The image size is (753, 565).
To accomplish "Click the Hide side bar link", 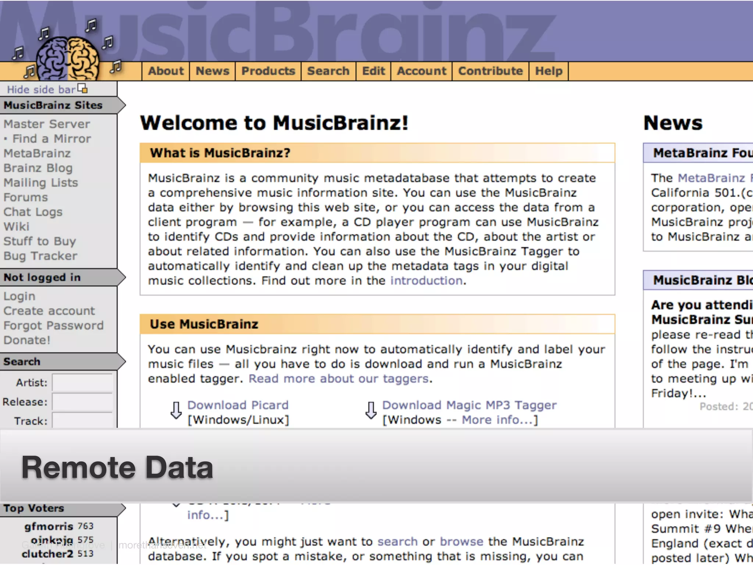I will pyautogui.click(x=41, y=89).
